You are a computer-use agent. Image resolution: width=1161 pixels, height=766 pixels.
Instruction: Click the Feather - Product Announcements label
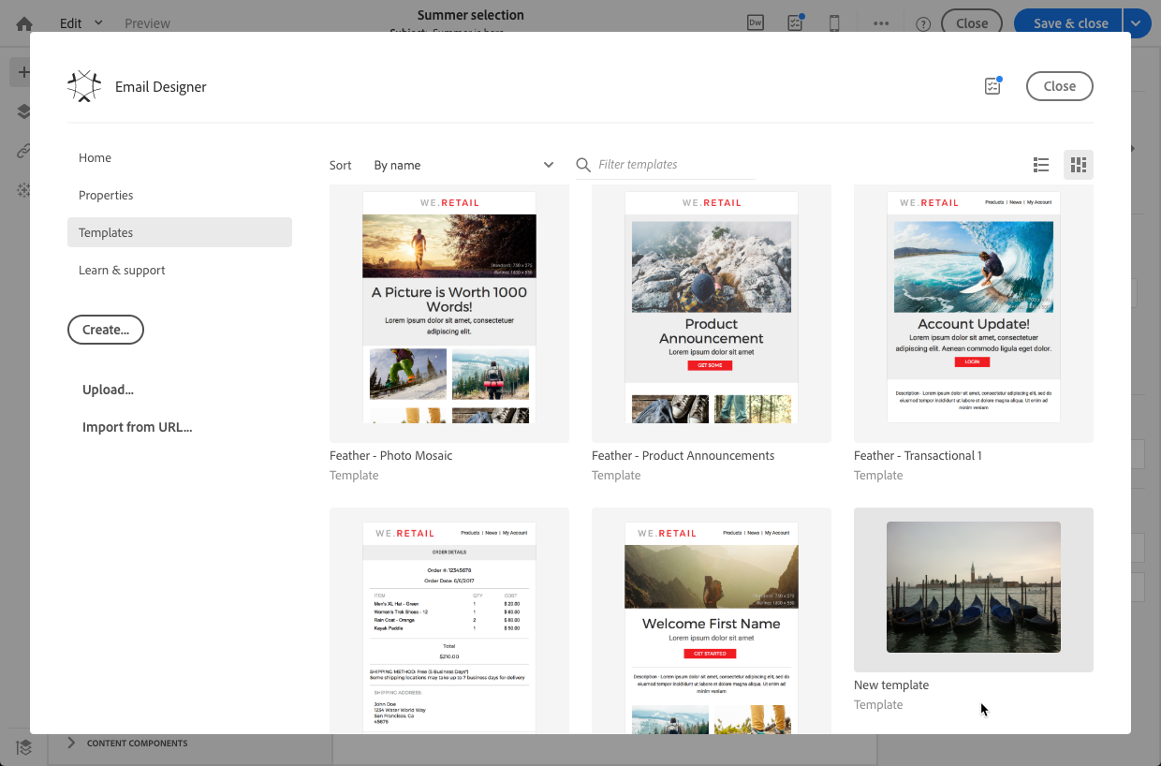(683, 455)
